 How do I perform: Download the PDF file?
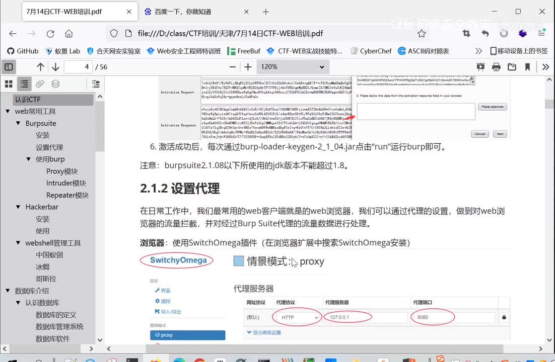(512, 67)
